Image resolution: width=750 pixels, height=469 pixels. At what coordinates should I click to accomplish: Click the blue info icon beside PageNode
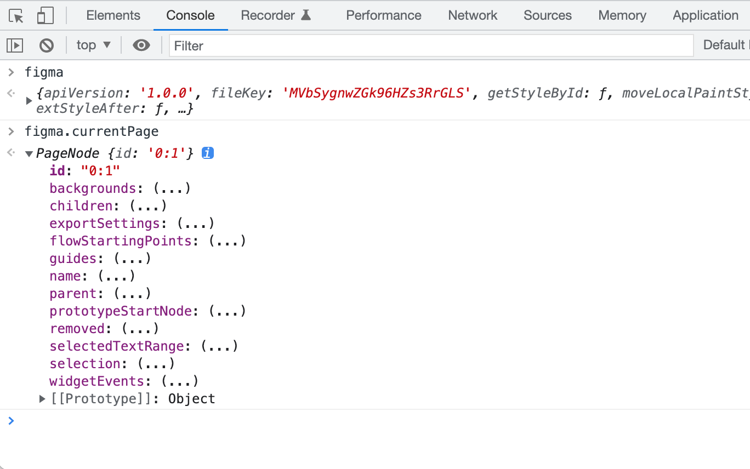207,153
